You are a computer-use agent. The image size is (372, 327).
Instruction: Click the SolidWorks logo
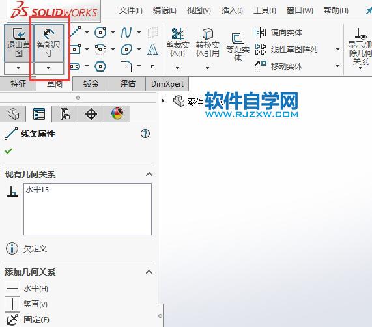[54, 10]
